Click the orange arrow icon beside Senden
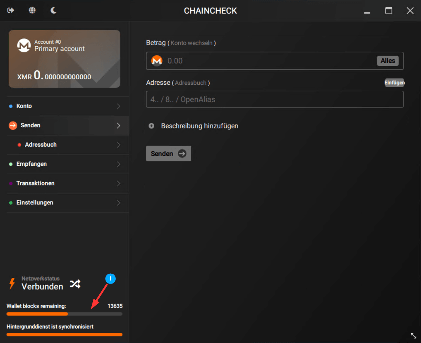 click(x=13, y=125)
